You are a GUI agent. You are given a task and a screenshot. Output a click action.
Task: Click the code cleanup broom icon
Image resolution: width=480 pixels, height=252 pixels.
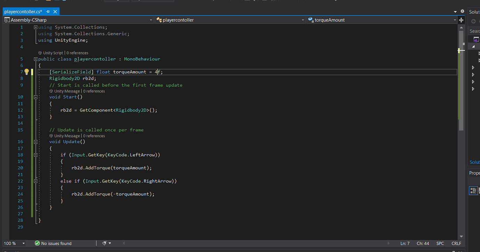(x=104, y=243)
